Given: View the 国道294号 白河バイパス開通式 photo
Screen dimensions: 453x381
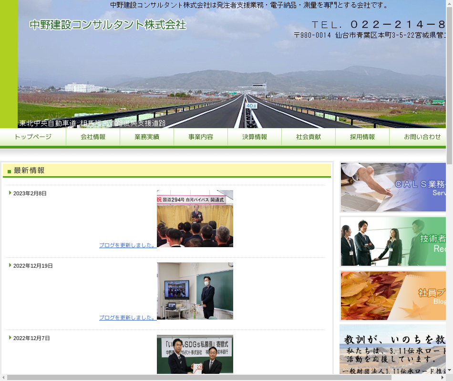Looking at the screenshot, I should [x=195, y=219].
